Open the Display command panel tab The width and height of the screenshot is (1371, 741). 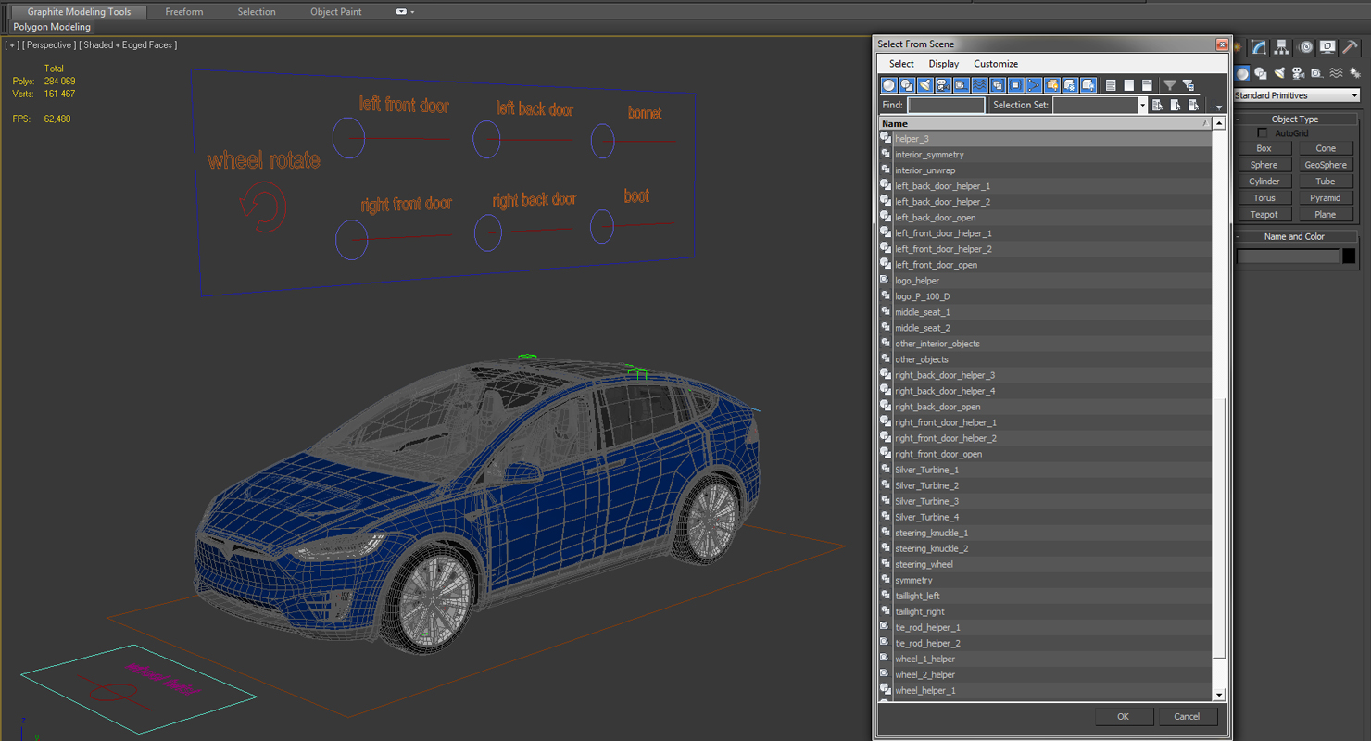[1327, 47]
